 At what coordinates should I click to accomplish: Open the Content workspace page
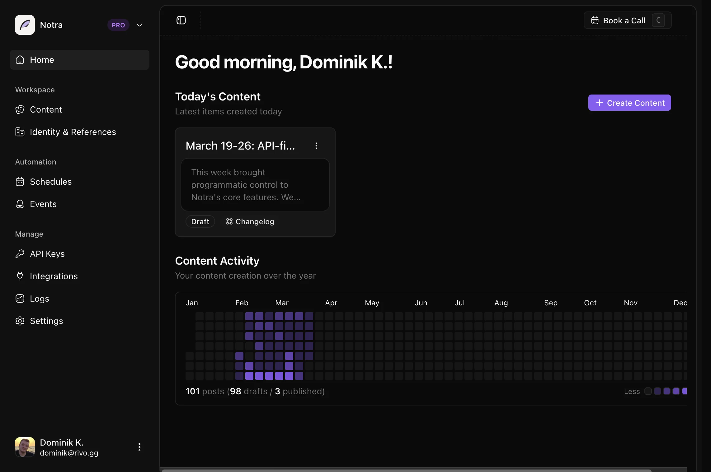pos(46,109)
